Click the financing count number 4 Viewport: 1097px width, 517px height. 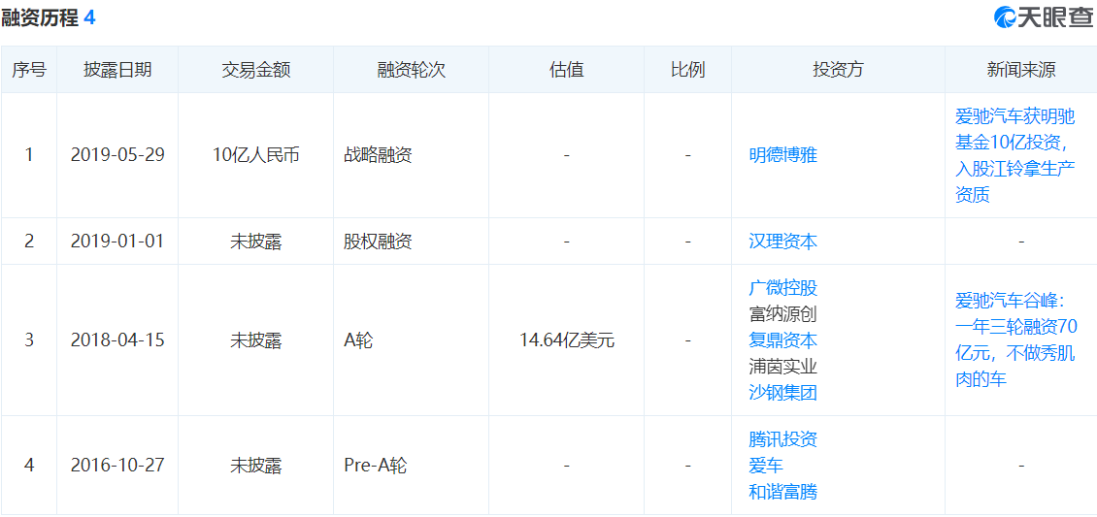pos(89,17)
